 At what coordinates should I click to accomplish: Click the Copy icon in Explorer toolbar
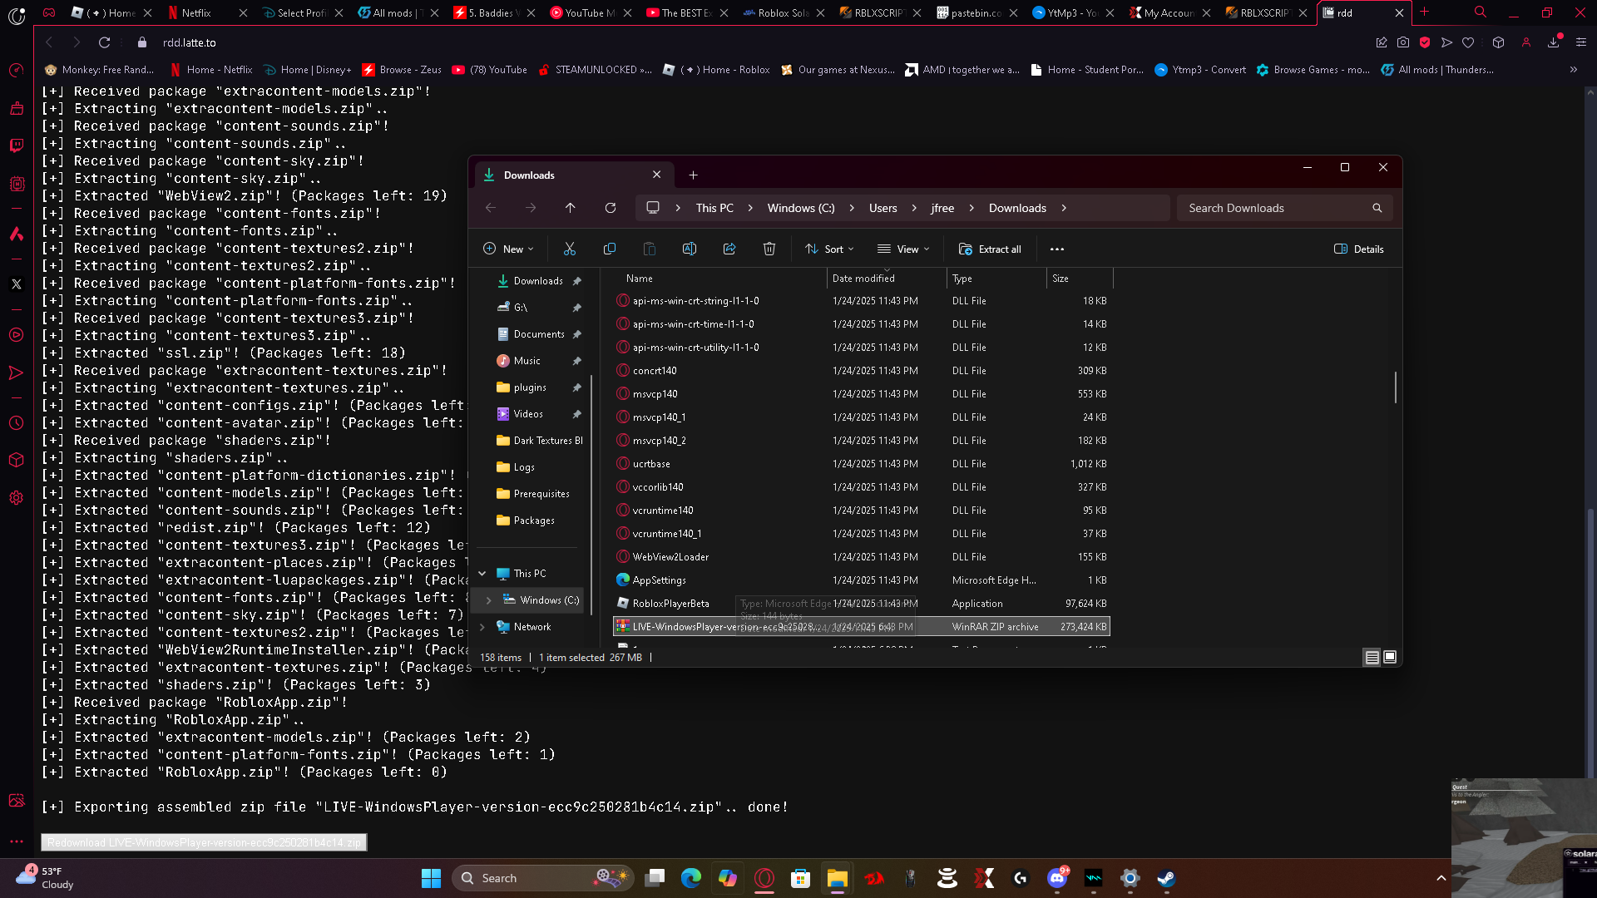tap(610, 249)
